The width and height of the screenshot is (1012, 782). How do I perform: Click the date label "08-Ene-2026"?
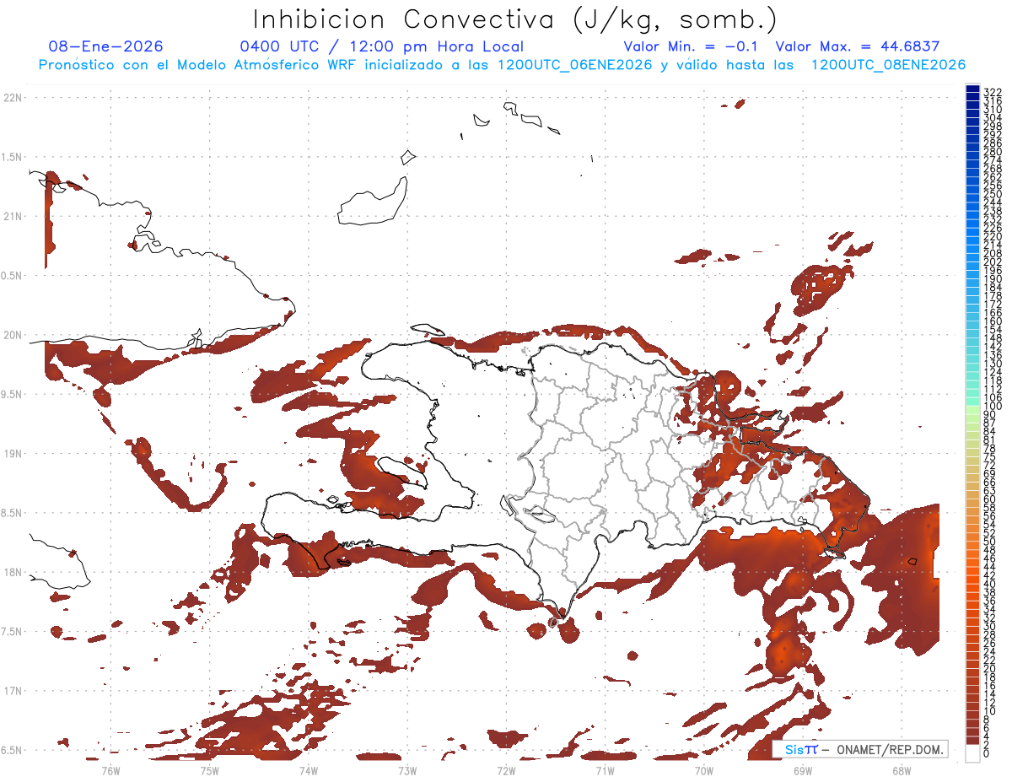(106, 46)
